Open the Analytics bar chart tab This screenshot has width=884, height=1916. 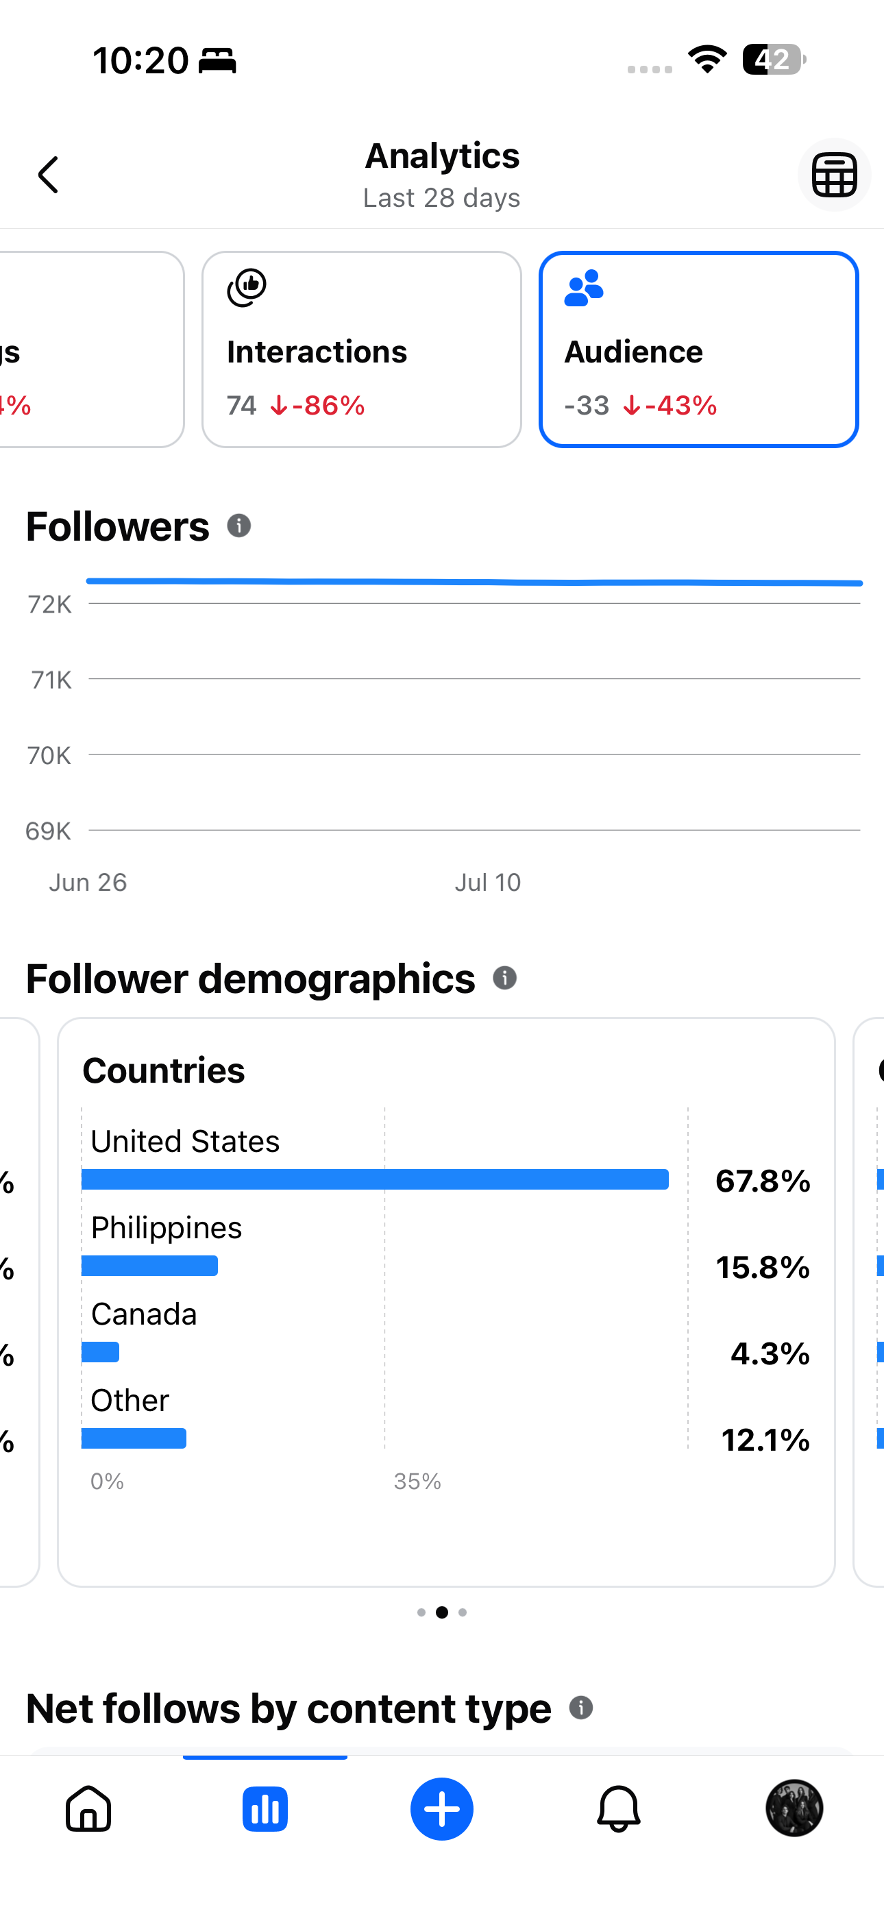coord(265,1809)
